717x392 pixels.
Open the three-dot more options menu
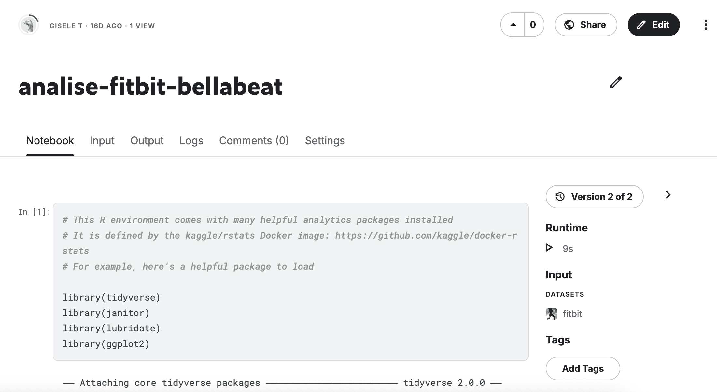click(x=706, y=25)
